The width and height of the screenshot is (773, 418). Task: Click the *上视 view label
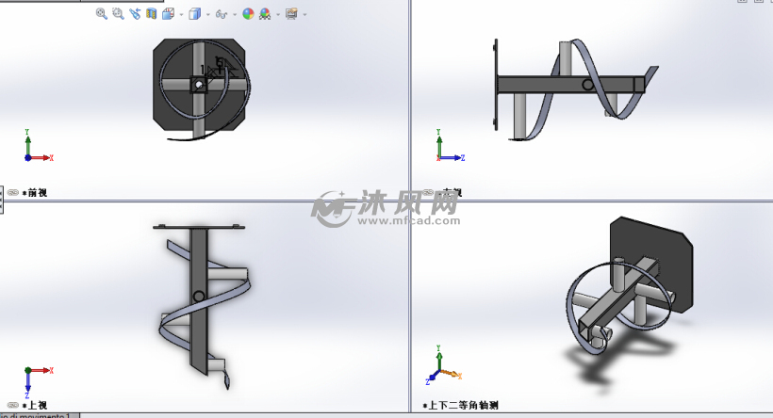tap(35, 405)
